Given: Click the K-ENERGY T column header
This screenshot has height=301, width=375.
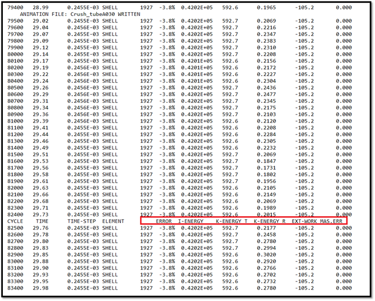Looking at the screenshot, I should coord(232,221).
